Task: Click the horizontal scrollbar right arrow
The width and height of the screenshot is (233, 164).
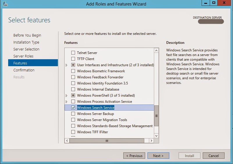Action: coord(151,140)
